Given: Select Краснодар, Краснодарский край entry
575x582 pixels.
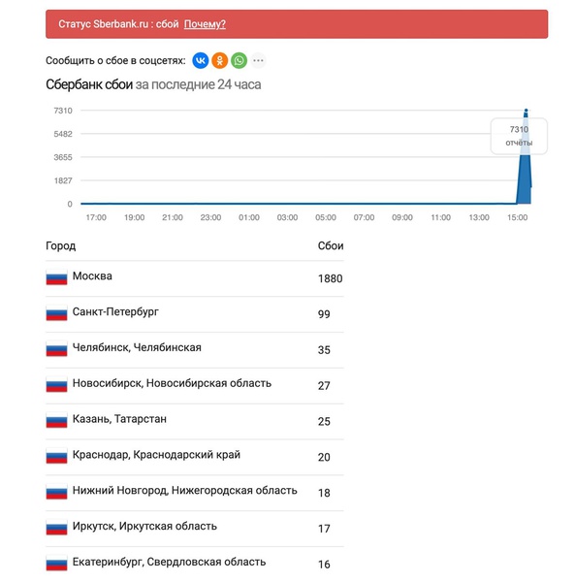Looking at the screenshot, I should [x=195, y=457].
